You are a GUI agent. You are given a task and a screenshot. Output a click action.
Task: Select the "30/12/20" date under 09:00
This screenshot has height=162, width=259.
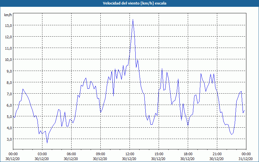tap(100, 159)
